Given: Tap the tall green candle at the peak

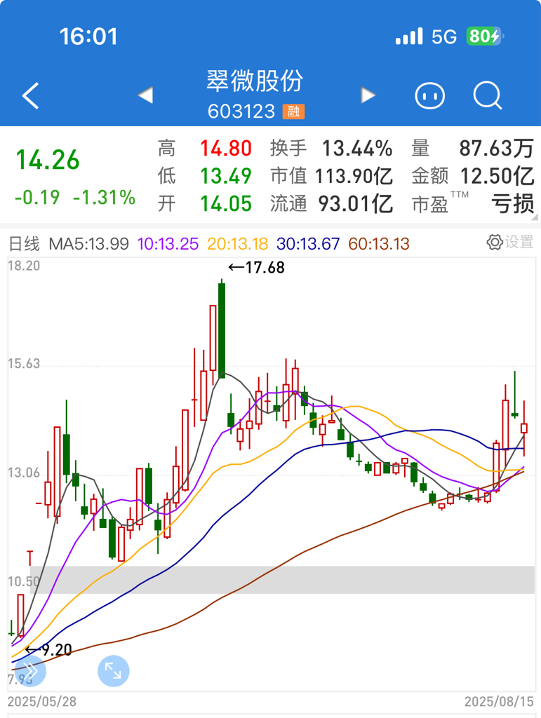Looking at the screenshot, I should coord(222,328).
